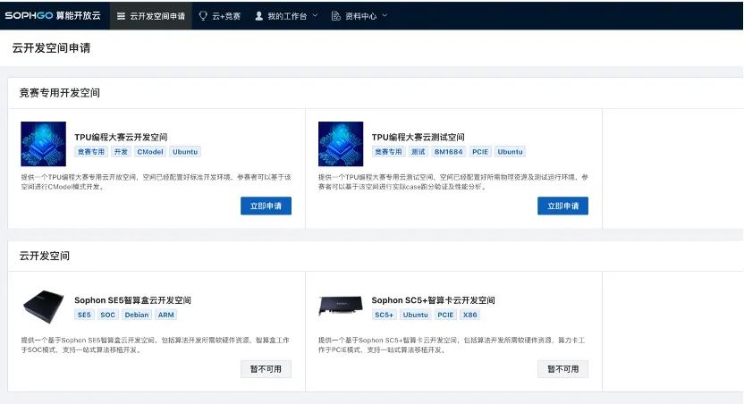
Task: Click the lightbulb icon for 云+竞赛
Action: 203,16
